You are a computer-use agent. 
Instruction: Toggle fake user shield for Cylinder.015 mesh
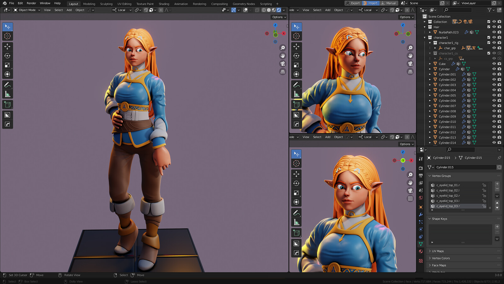[499, 167]
